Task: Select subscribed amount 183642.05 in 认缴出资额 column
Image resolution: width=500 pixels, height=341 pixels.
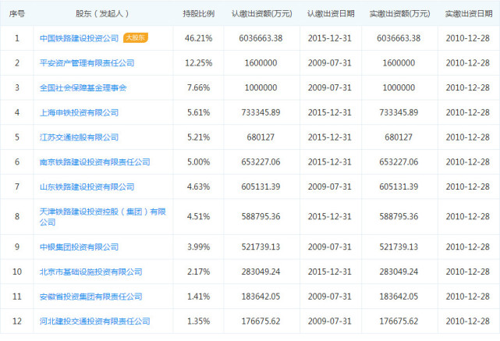Action: point(261,297)
